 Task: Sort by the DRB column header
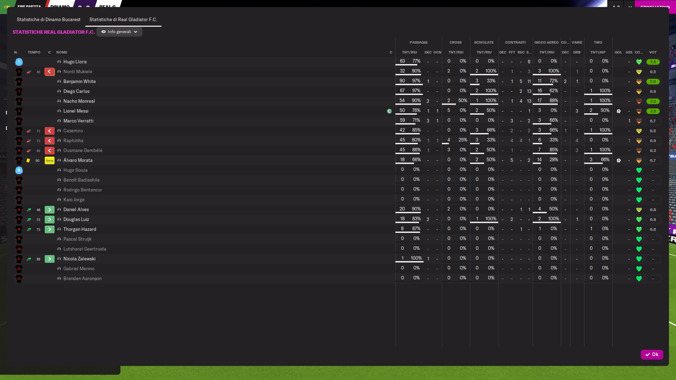pyautogui.click(x=577, y=52)
